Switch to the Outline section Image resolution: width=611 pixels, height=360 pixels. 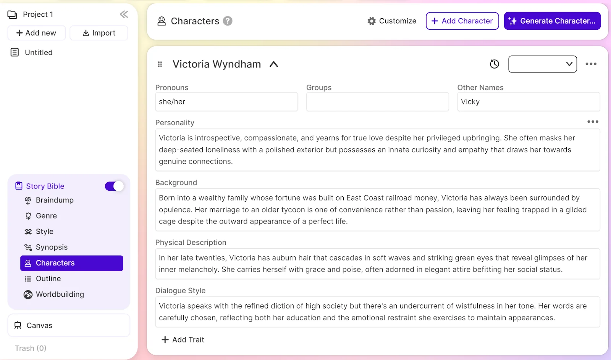point(48,278)
